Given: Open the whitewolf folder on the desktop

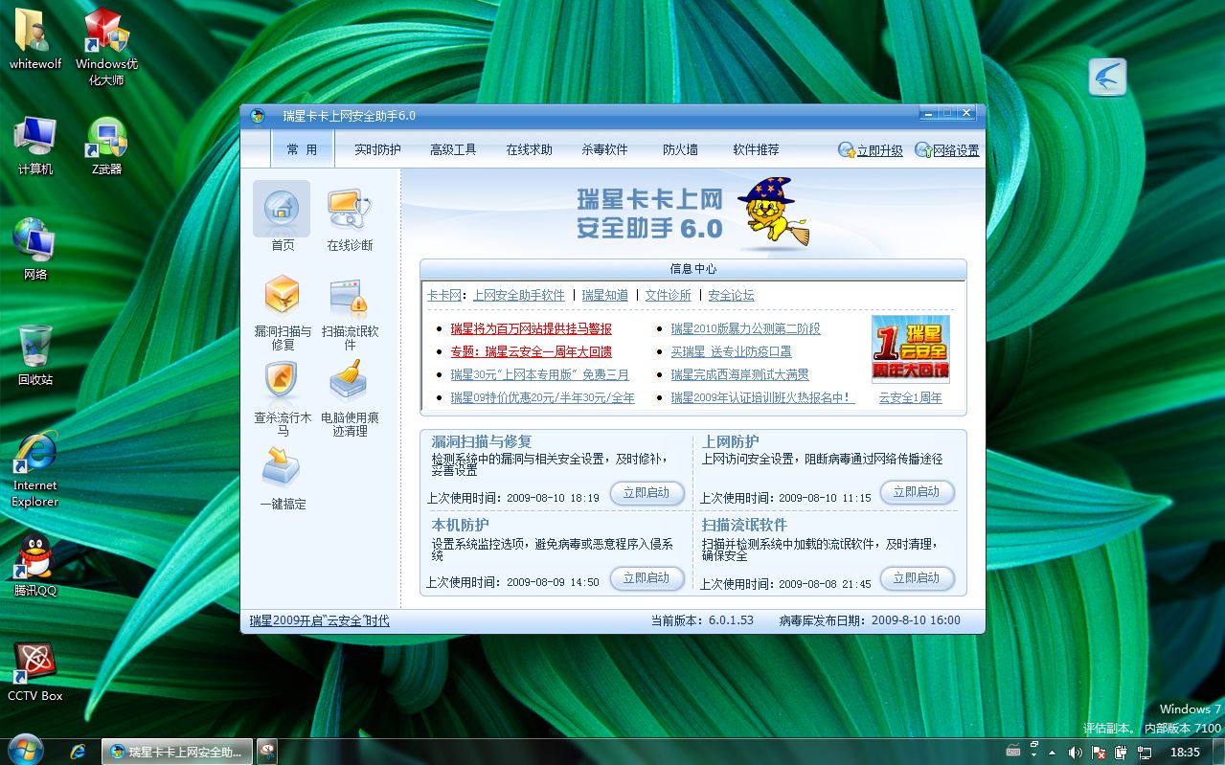Looking at the screenshot, I should 34,31.
